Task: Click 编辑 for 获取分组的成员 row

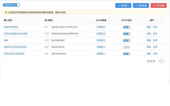Action: [149, 27]
